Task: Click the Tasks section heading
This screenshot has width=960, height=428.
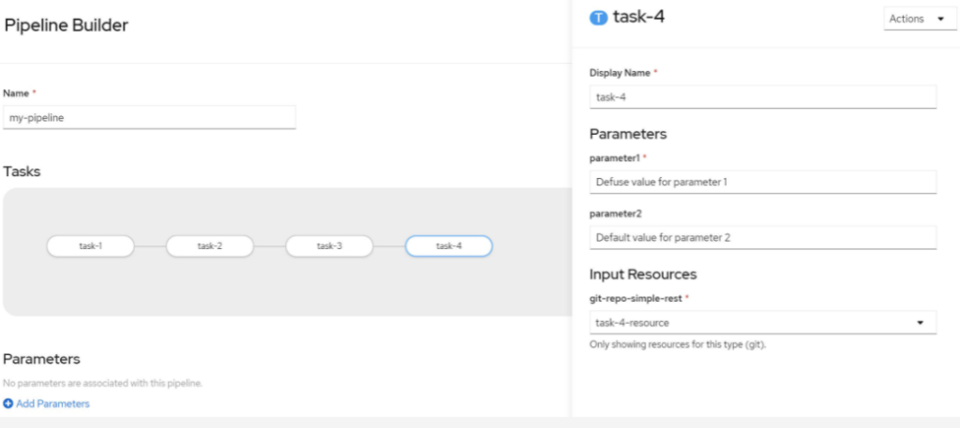Action: click(x=22, y=171)
